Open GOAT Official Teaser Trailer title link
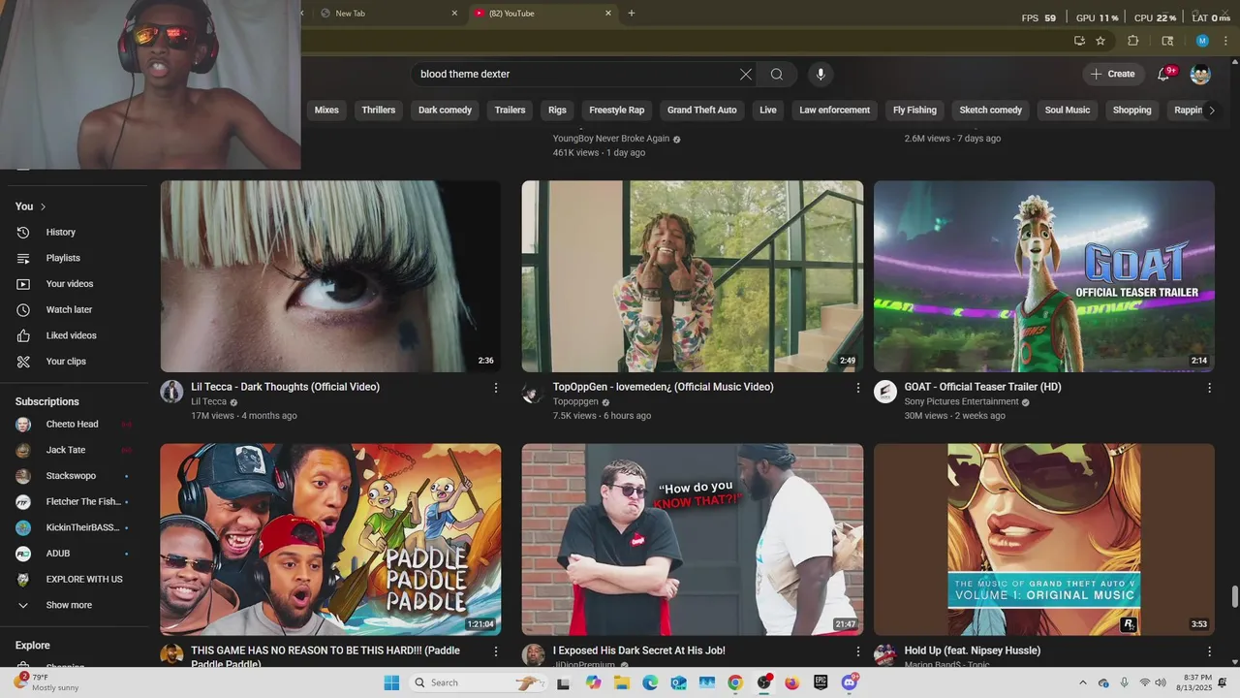Viewport: 1240px width, 698px height. tap(982, 387)
